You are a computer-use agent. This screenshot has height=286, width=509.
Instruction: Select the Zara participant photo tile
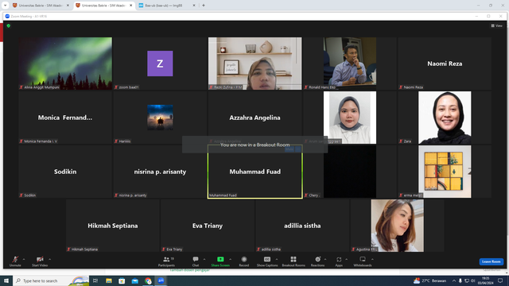tap(445, 118)
